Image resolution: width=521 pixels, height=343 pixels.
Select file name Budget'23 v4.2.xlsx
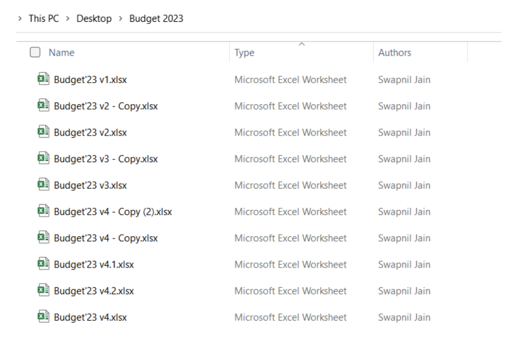click(94, 291)
